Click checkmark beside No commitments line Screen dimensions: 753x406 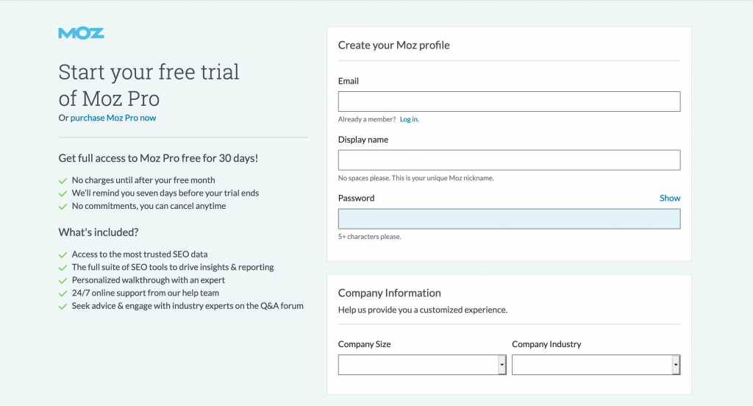pos(63,207)
